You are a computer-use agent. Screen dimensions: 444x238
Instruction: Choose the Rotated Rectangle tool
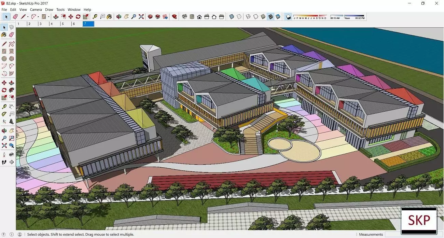coord(12,51)
